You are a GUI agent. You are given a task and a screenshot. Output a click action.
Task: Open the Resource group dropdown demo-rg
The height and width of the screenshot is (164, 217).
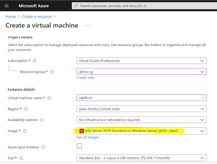tap(142, 72)
